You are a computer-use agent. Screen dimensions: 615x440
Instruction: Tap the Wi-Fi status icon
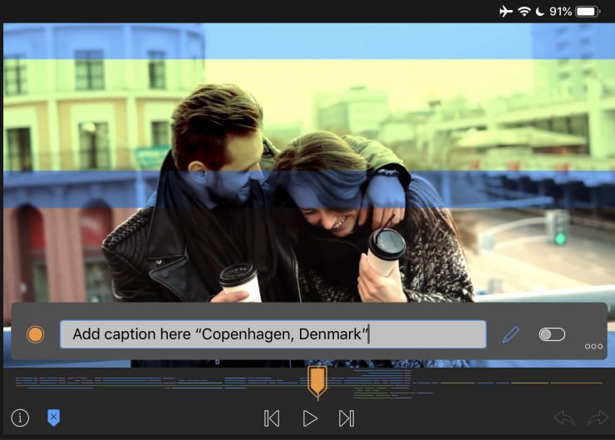[524, 12]
